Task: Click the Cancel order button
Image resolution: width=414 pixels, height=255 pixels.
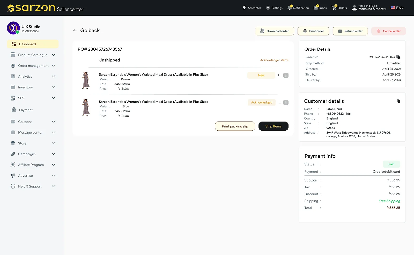Action: [x=388, y=31]
